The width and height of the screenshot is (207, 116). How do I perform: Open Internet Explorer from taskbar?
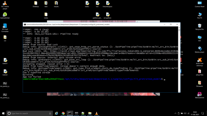[x=56, y=113]
